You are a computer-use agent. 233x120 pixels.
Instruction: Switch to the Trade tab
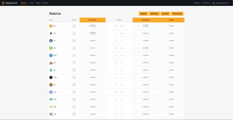point(31,3)
